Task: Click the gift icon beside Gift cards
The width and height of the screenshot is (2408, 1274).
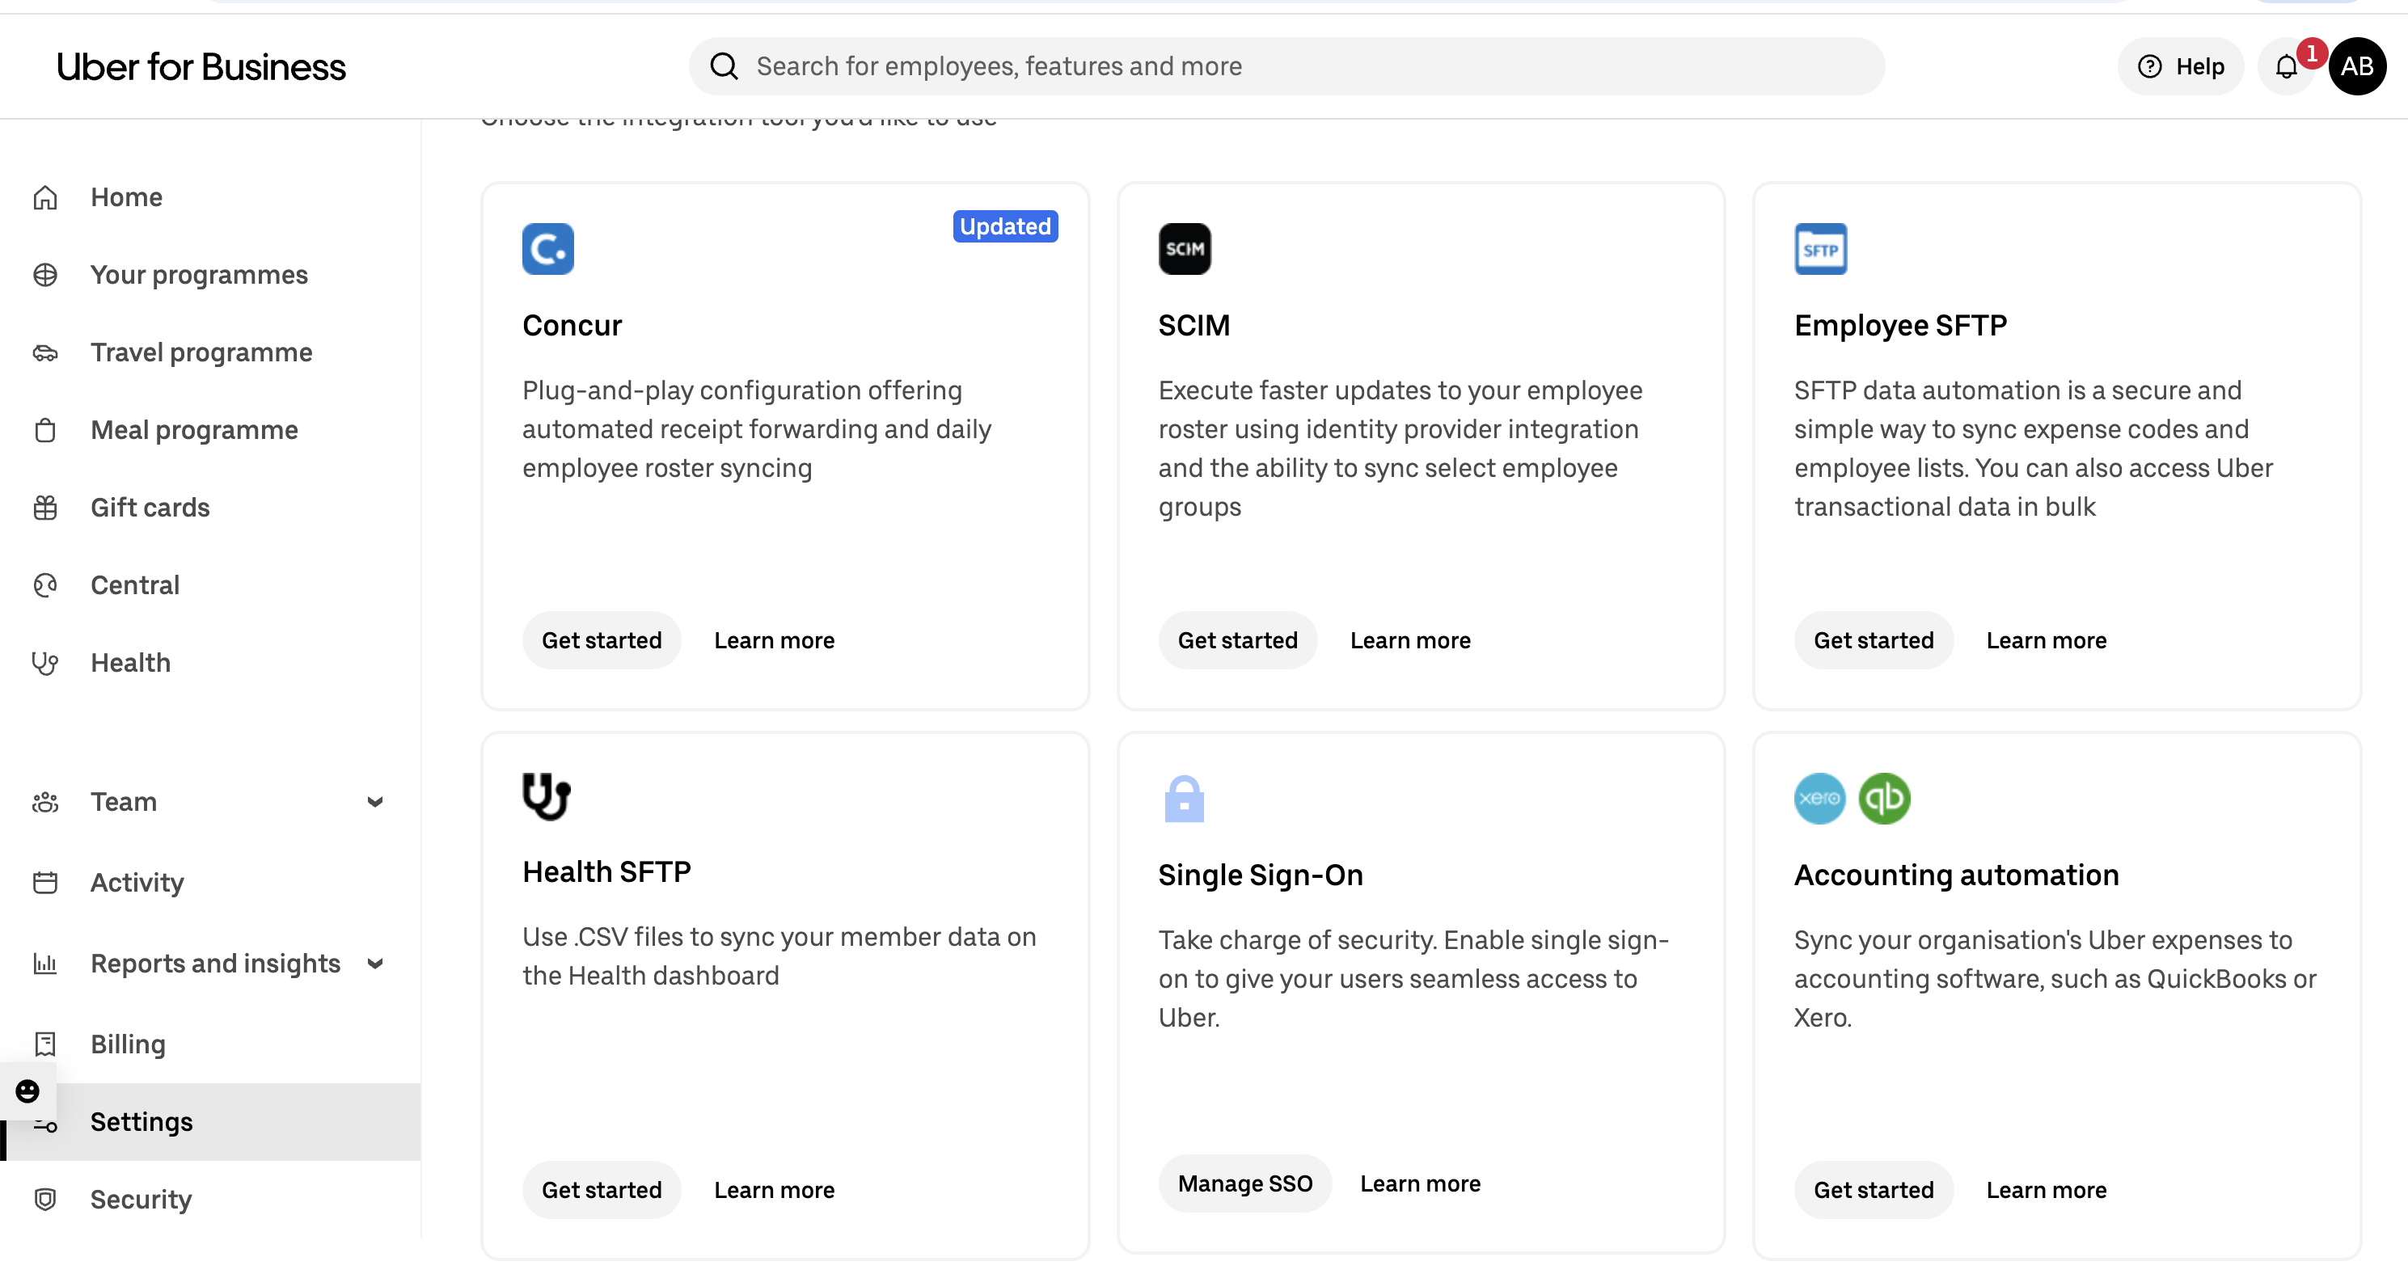Action: pos(44,508)
